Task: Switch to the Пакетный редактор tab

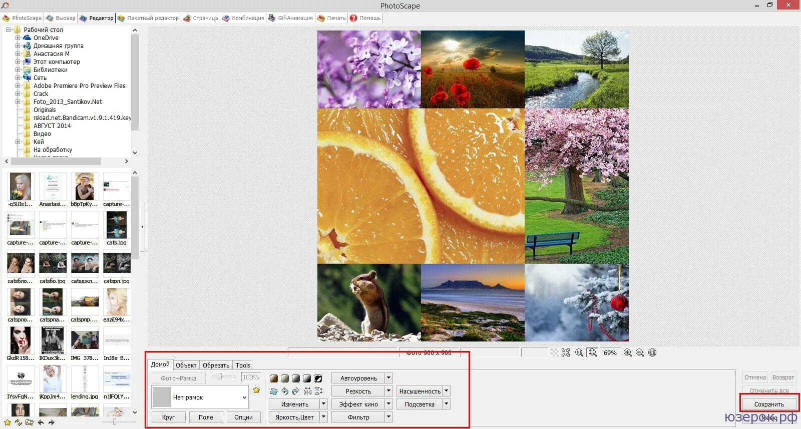Action: tap(148, 18)
